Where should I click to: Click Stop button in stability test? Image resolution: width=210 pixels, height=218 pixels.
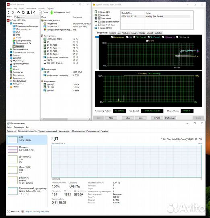(111, 118)
